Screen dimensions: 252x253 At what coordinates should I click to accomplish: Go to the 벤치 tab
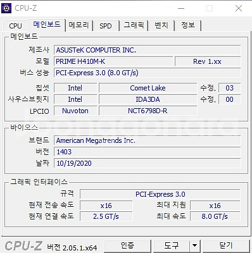tap(161, 25)
